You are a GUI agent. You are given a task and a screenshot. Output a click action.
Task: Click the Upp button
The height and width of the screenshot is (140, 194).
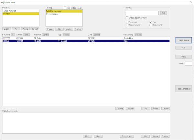pyautogui.click(x=87, y=136)
